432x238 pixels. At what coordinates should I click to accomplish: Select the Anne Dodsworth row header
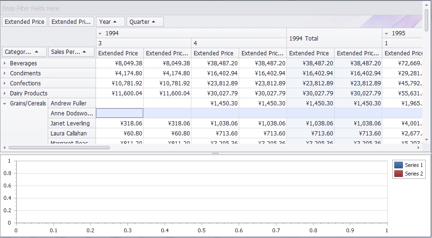coord(72,114)
